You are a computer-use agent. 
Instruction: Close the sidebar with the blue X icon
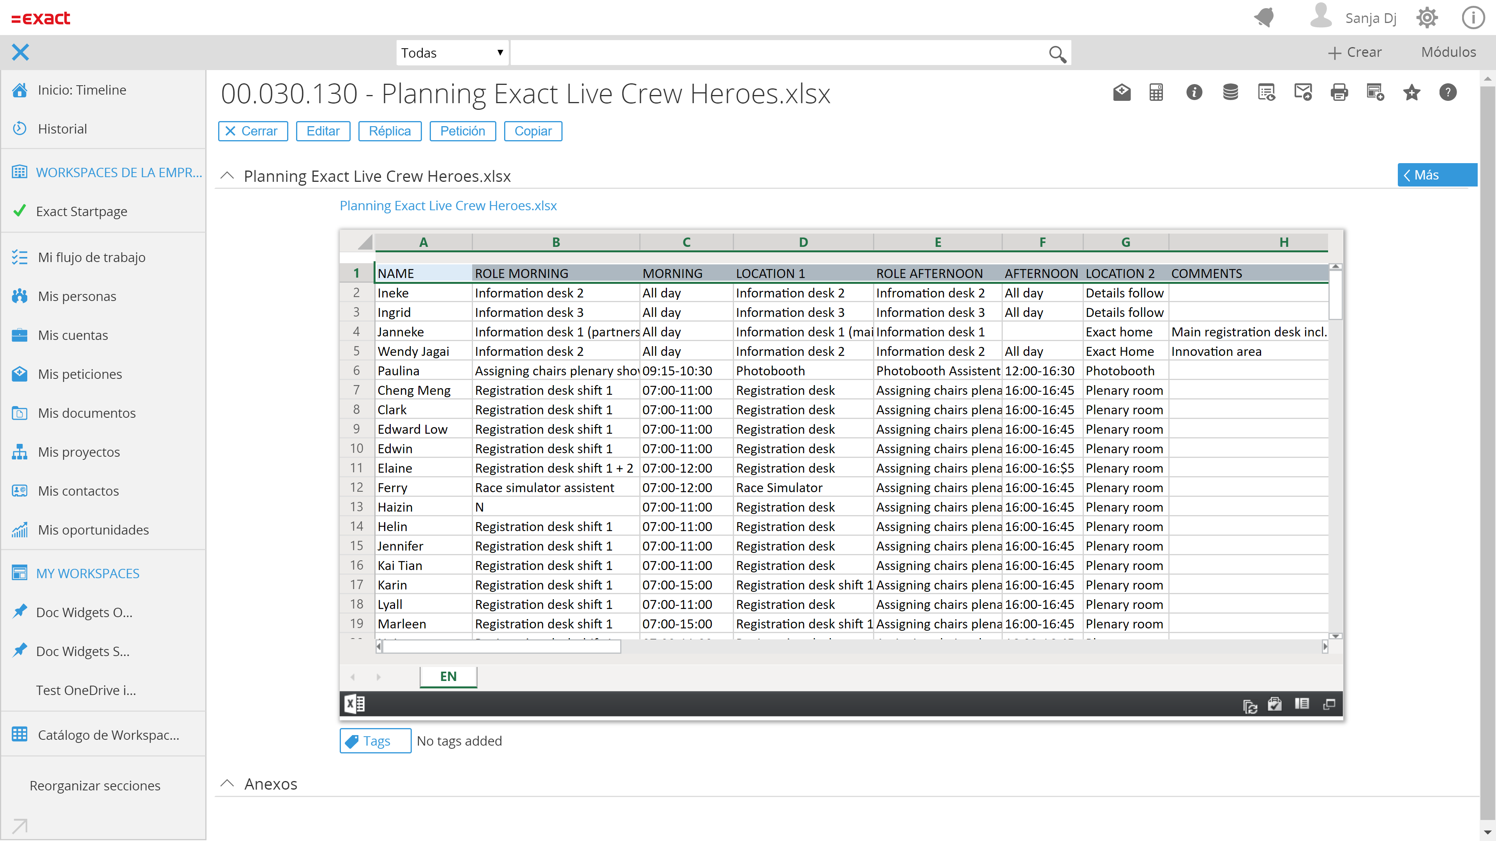20,52
